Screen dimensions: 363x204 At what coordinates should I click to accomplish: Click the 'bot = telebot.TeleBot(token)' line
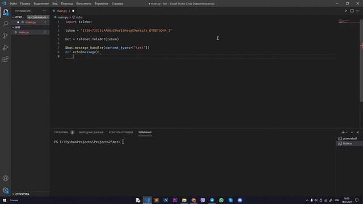[x=92, y=39]
